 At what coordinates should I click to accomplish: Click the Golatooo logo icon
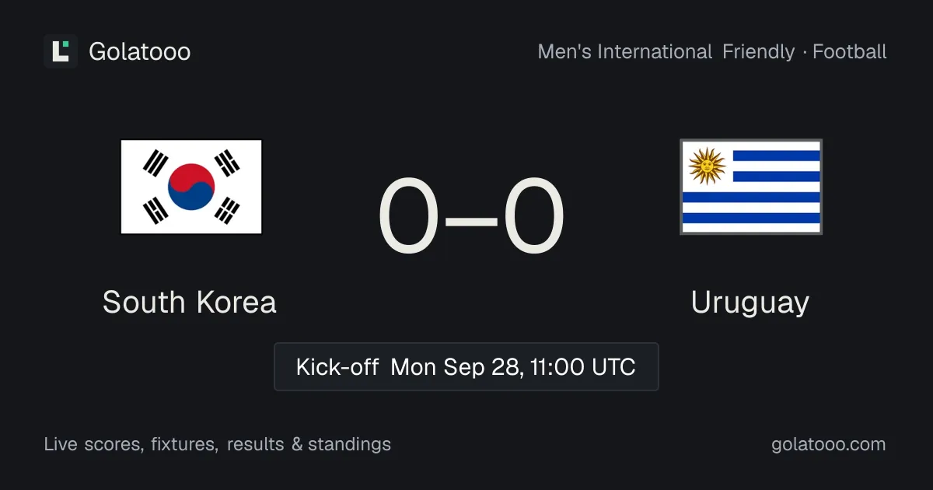tap(61, 51)
